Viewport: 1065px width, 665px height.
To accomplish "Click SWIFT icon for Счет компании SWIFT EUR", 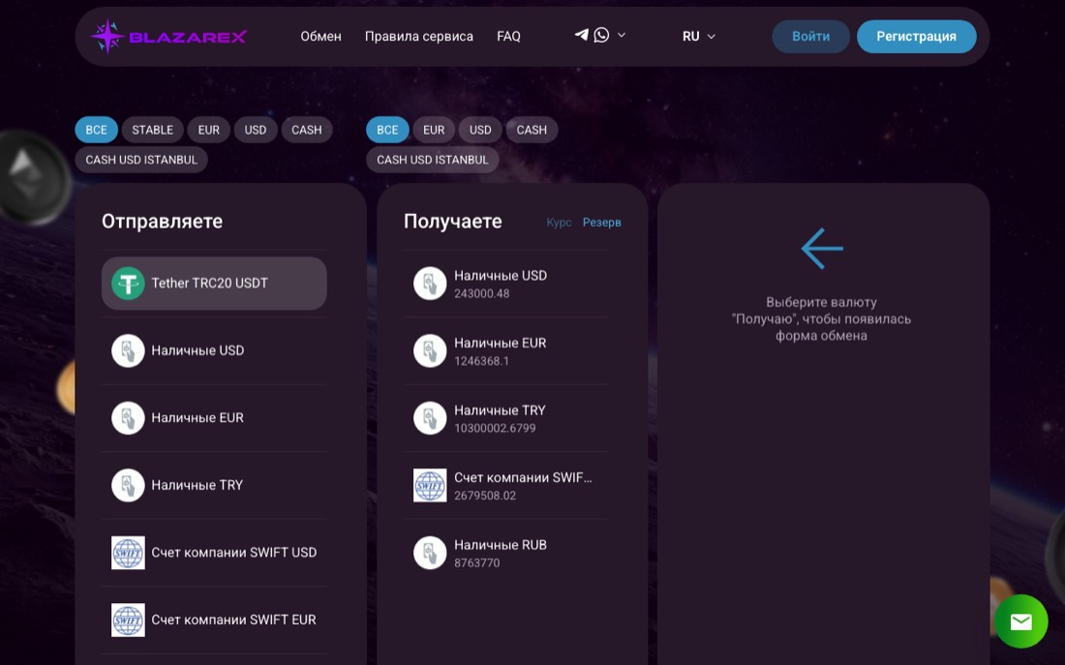I will [129, 620].
